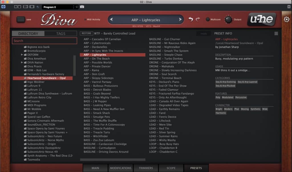Click the Harmonic character tag
Screen dimensions: 292x172
[x=221, y=113]
